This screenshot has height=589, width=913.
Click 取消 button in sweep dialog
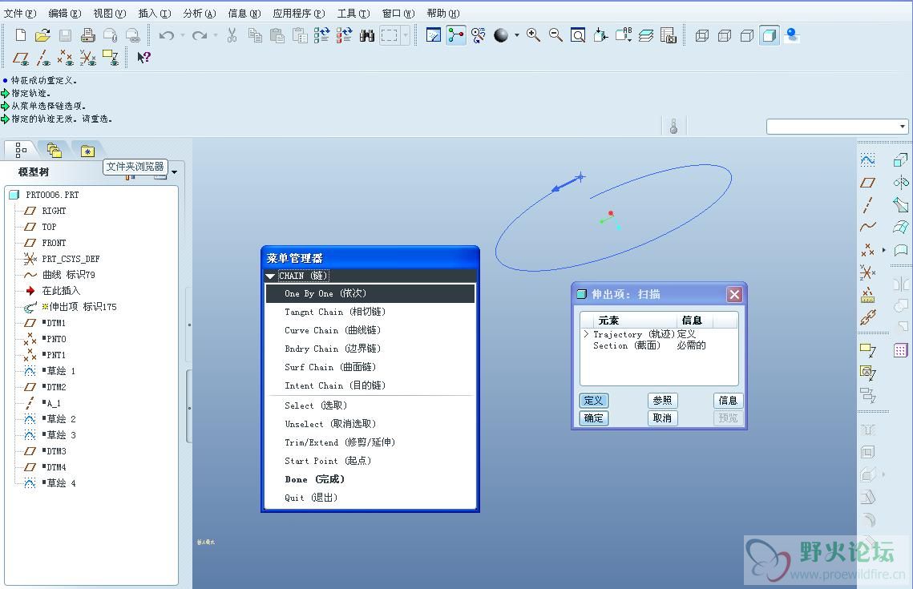point(663,418)
